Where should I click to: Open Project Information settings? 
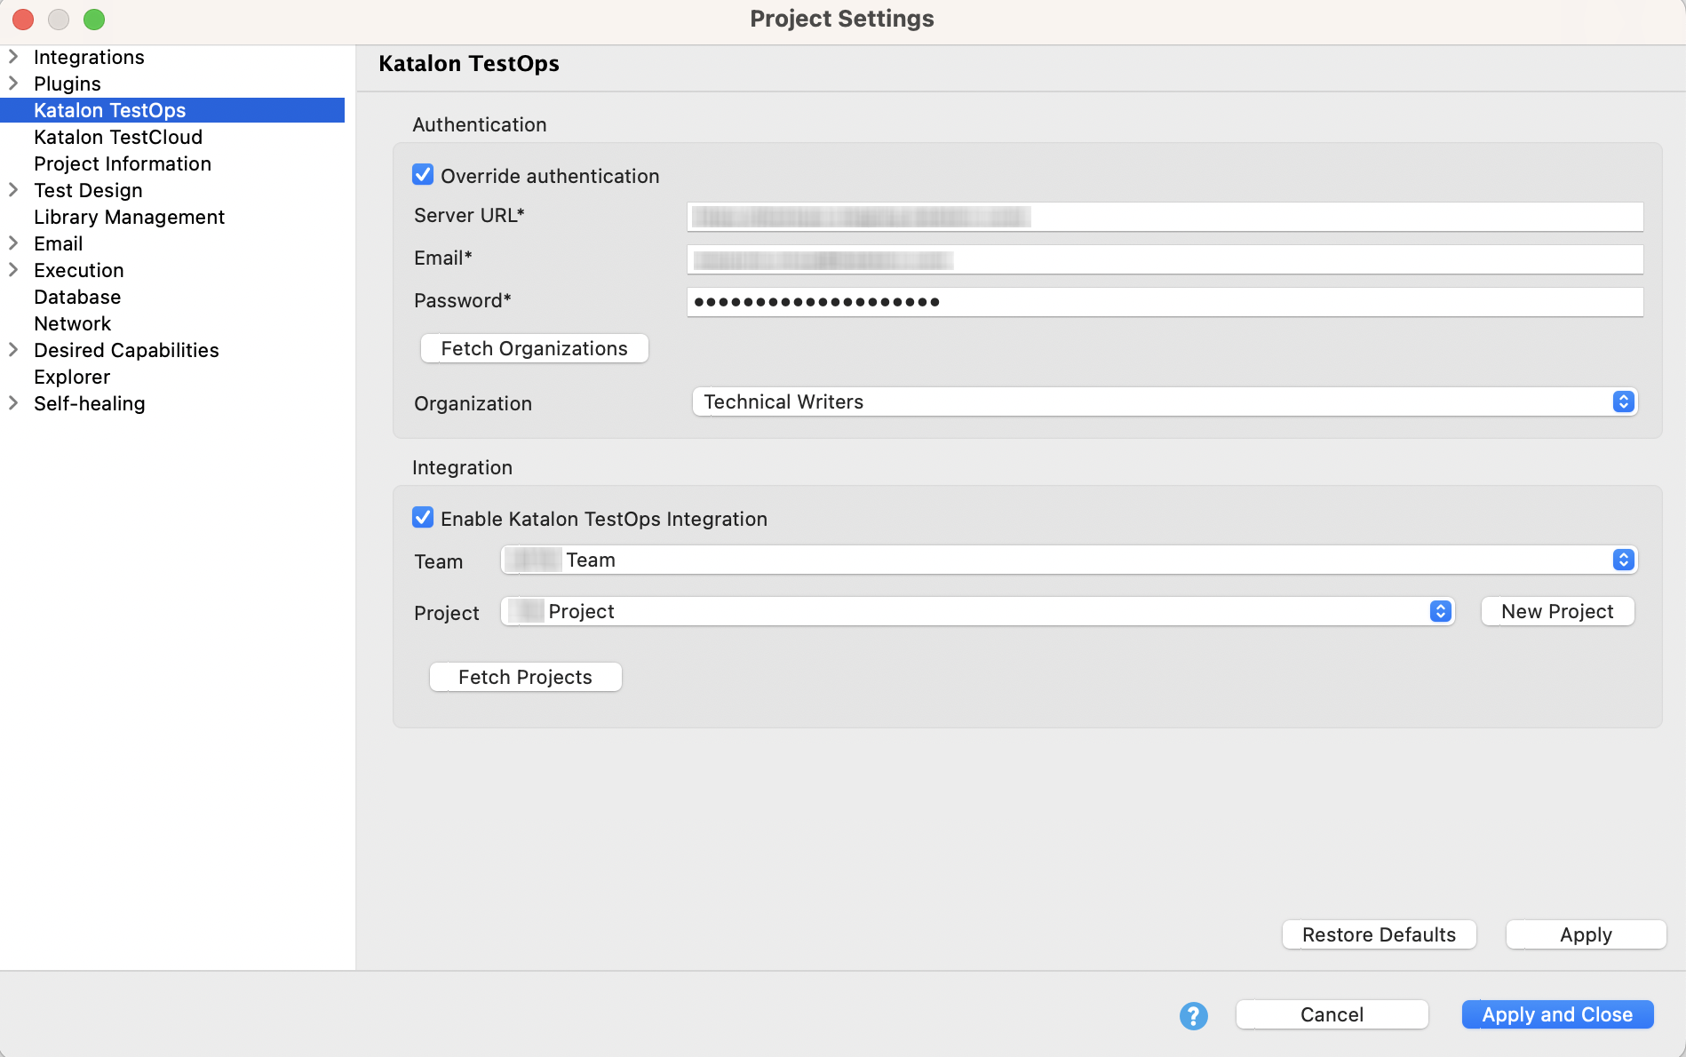[x=123, y=163]
